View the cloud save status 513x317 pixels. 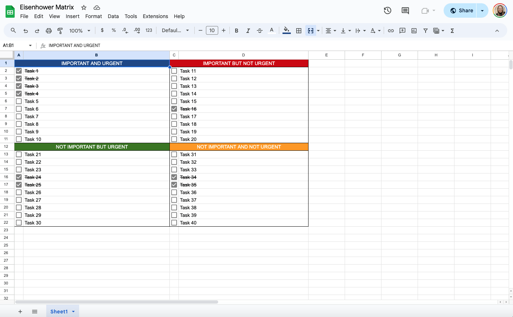[x=96, y=8]
